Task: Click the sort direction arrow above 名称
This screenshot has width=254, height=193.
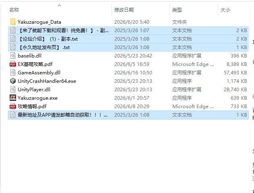Action: tap(60, 6)
